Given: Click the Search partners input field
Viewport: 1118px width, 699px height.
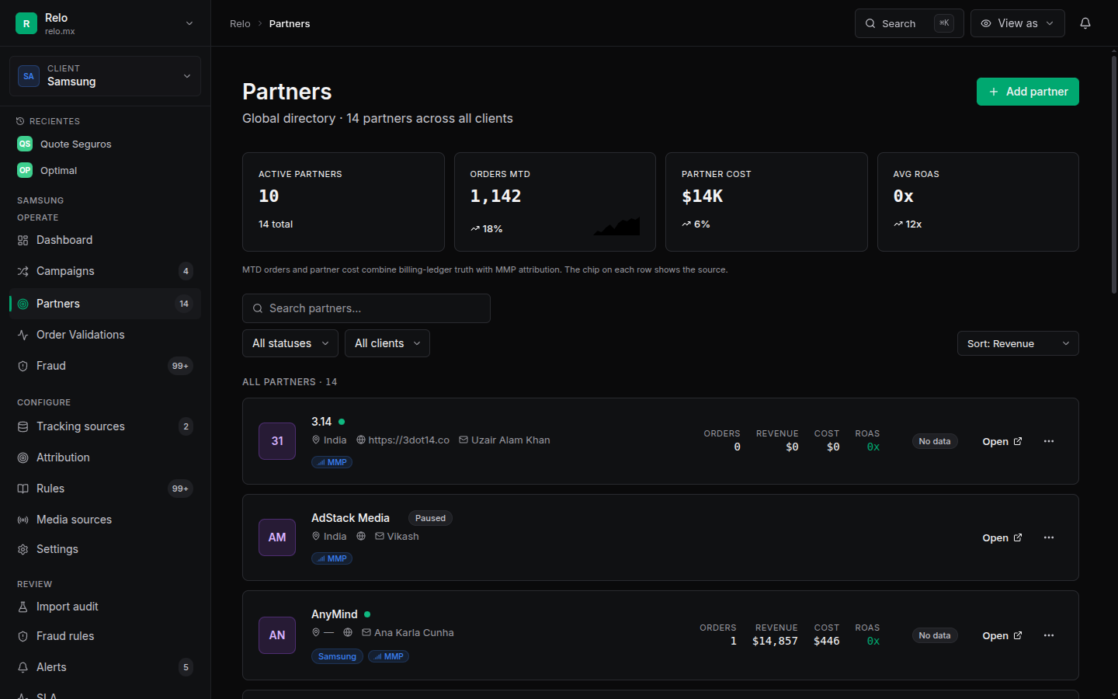Looking at the screenshot, I should (366, 308).
